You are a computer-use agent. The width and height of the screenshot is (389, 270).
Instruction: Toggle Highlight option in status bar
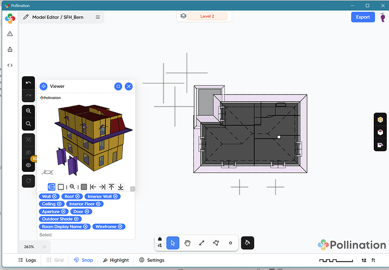tap(115, 260)
